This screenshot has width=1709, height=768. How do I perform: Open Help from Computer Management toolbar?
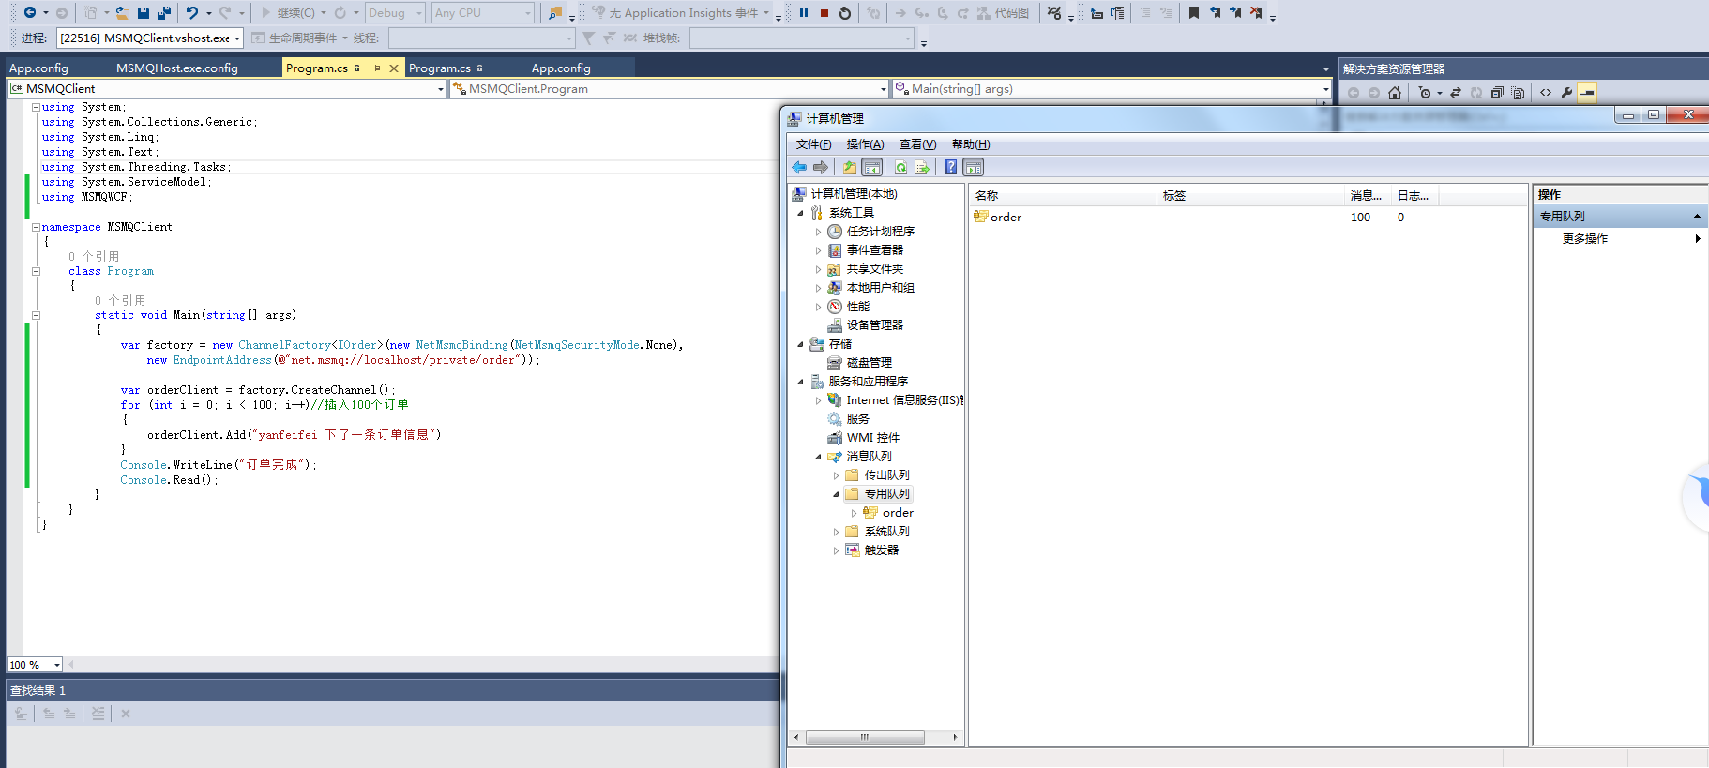(950, 168)
